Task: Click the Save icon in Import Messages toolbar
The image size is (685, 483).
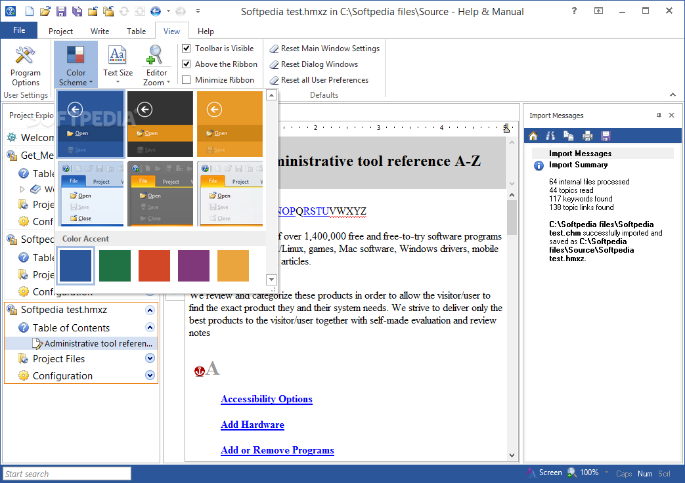Action: click(606, 136)
